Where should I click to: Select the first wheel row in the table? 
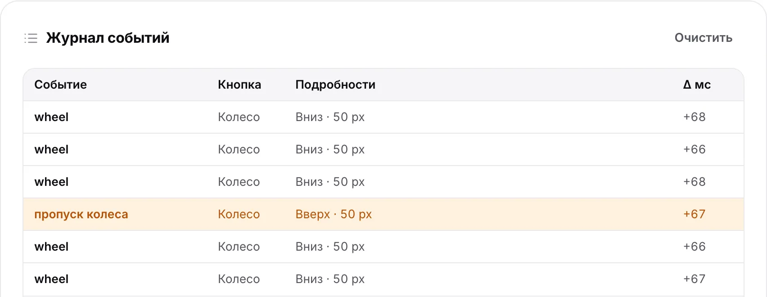point(383,117)
